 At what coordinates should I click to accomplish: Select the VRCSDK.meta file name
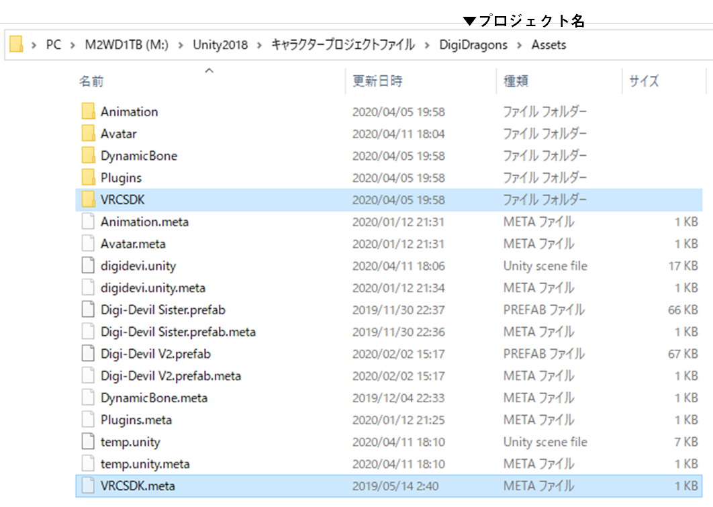coord(138,486)
